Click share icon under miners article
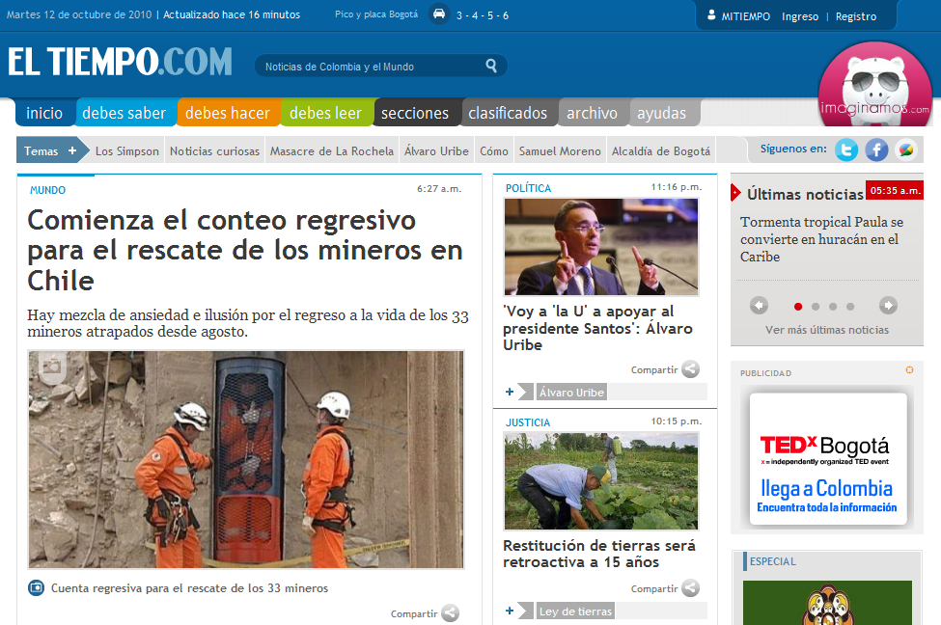Viewport: 941px width, 625px height. [x=450, y=613]
